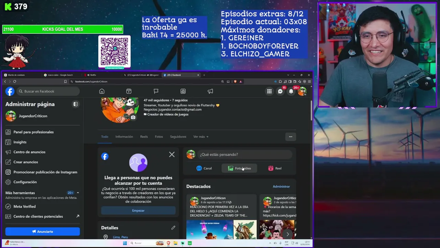
Task: Open Centro de anuncios in sidebar
Action: pyautogui.click(x=43, y=152)
